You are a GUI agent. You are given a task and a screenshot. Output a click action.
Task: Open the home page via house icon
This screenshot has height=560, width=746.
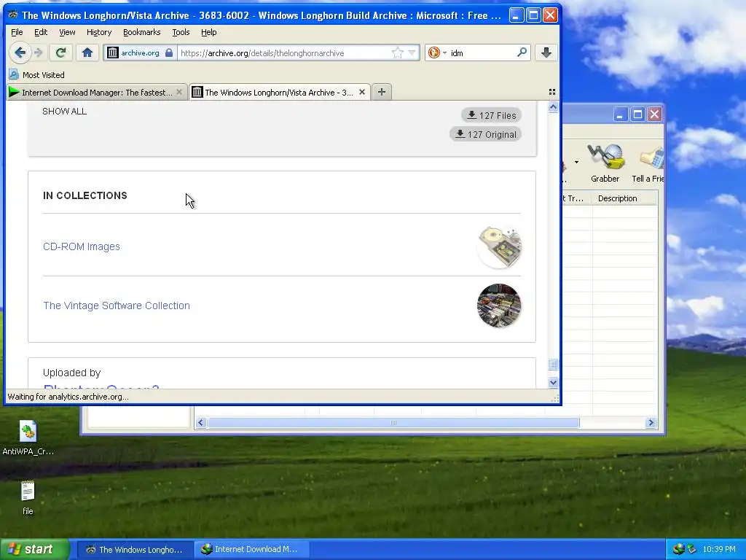[87, 52]
